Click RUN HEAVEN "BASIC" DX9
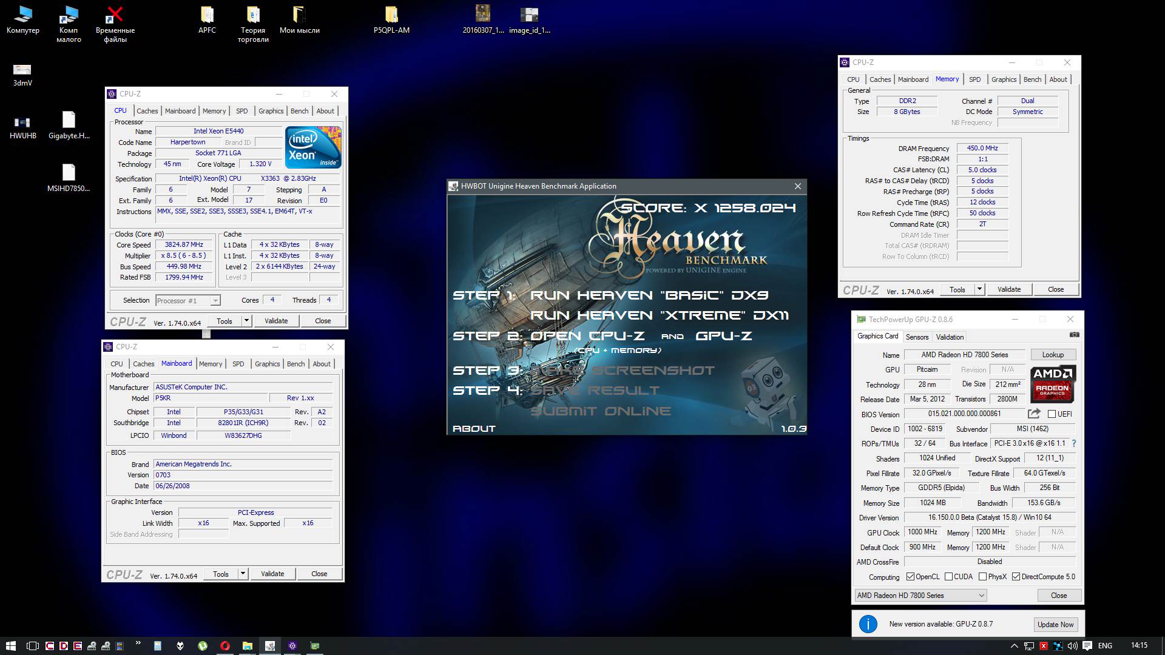1165x655 pixels. 649,295
